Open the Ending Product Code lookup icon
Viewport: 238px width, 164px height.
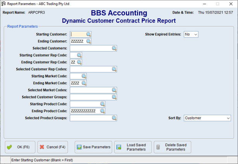(x=102, y=111)
